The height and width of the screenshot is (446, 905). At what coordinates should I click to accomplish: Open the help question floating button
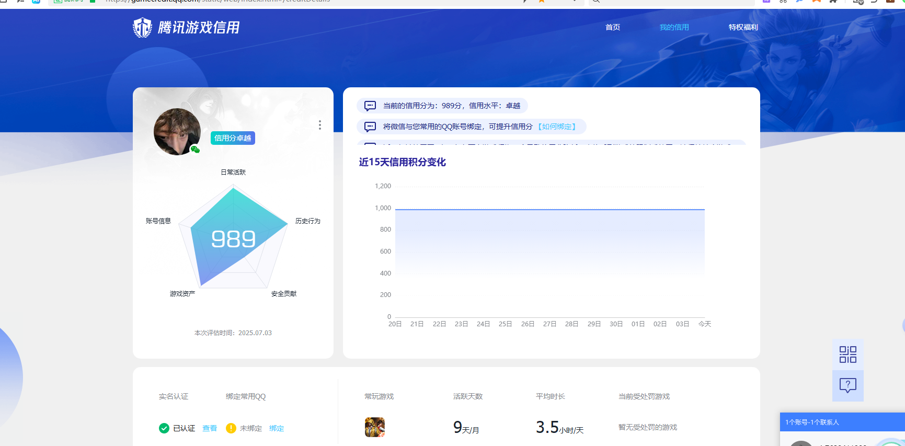coord(848,386)
